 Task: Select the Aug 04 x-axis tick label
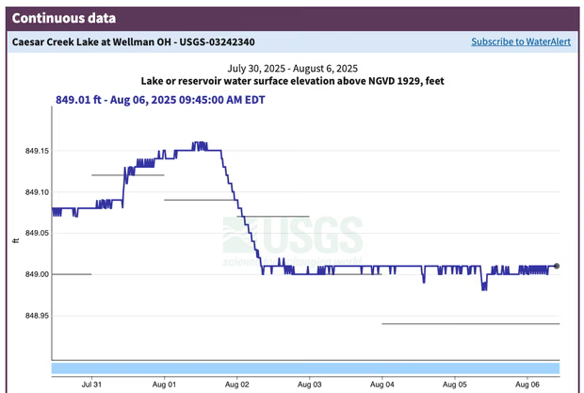coord(382,385)
